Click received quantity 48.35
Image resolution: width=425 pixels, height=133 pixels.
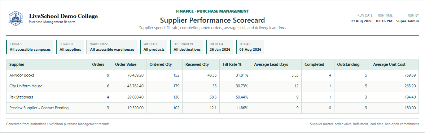coord(212,75)
